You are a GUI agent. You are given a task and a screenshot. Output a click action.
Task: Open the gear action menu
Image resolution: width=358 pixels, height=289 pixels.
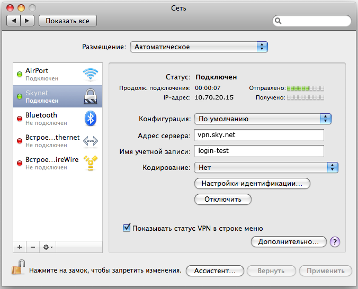[x=48, y=247]
